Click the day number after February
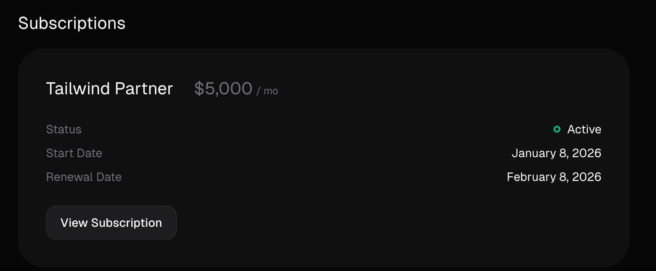Image resolution: width=656 pixels, height=271 pixels. 563,177
